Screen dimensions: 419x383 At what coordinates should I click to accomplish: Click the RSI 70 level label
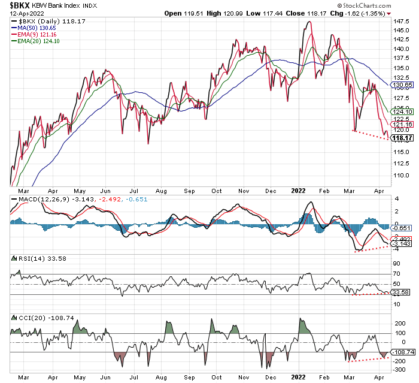[396, 274]
